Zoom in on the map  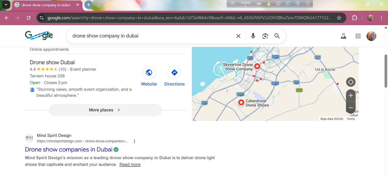351,95
